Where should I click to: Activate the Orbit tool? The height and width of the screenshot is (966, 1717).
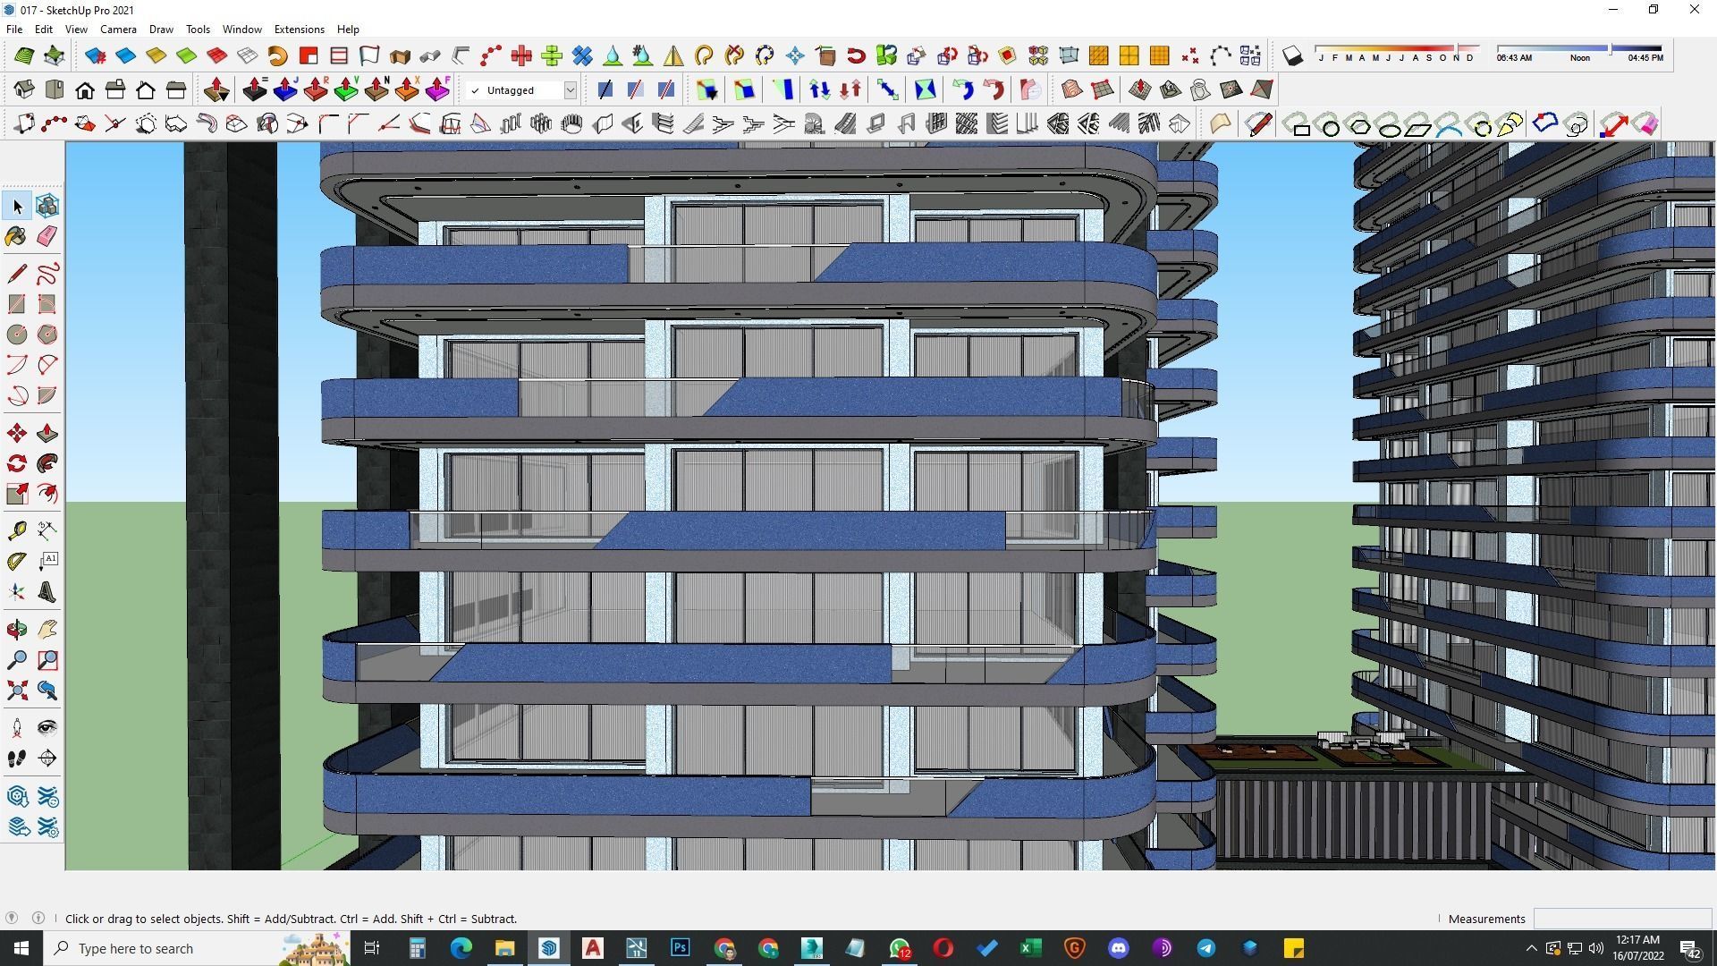[x=17, y=630]
